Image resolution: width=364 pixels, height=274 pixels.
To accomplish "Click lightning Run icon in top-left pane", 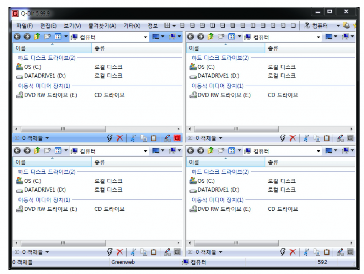I will 109,138.
